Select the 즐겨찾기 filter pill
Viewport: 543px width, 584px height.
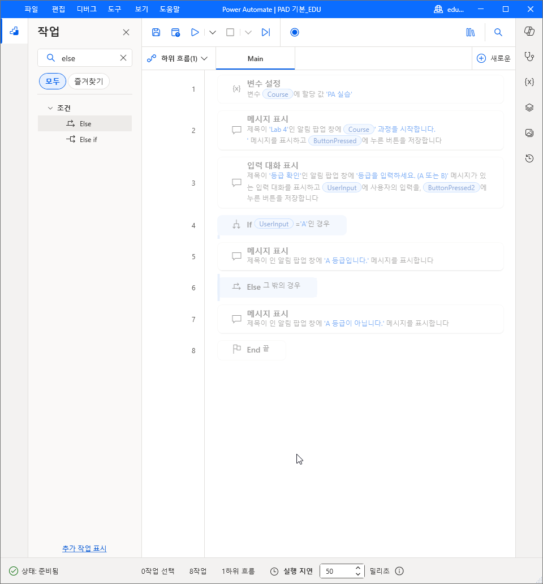point(89,81)
